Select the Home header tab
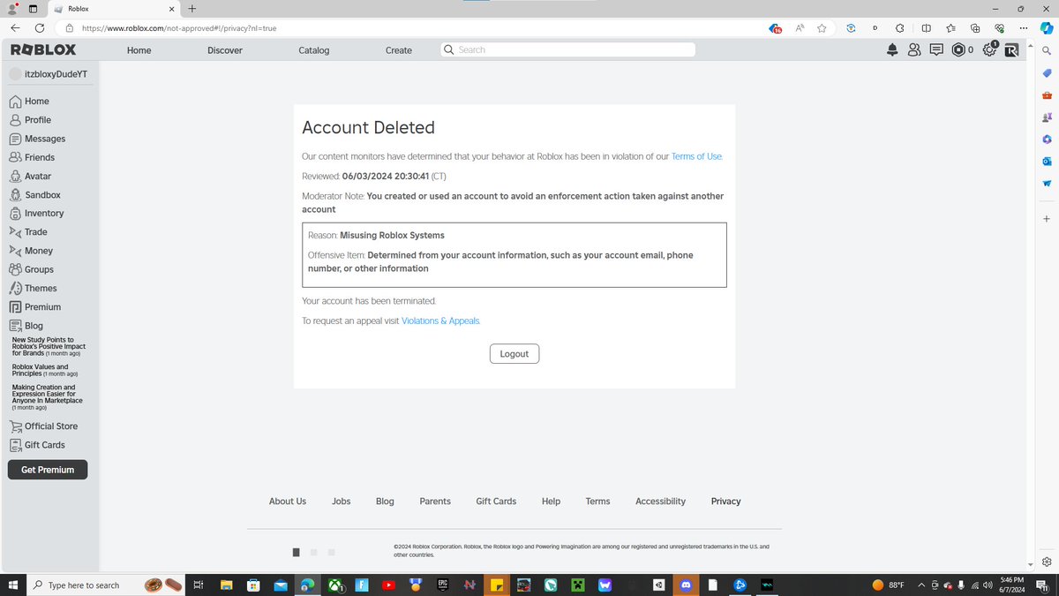This screenshot has height=596, width=1059. pos(139,50)
